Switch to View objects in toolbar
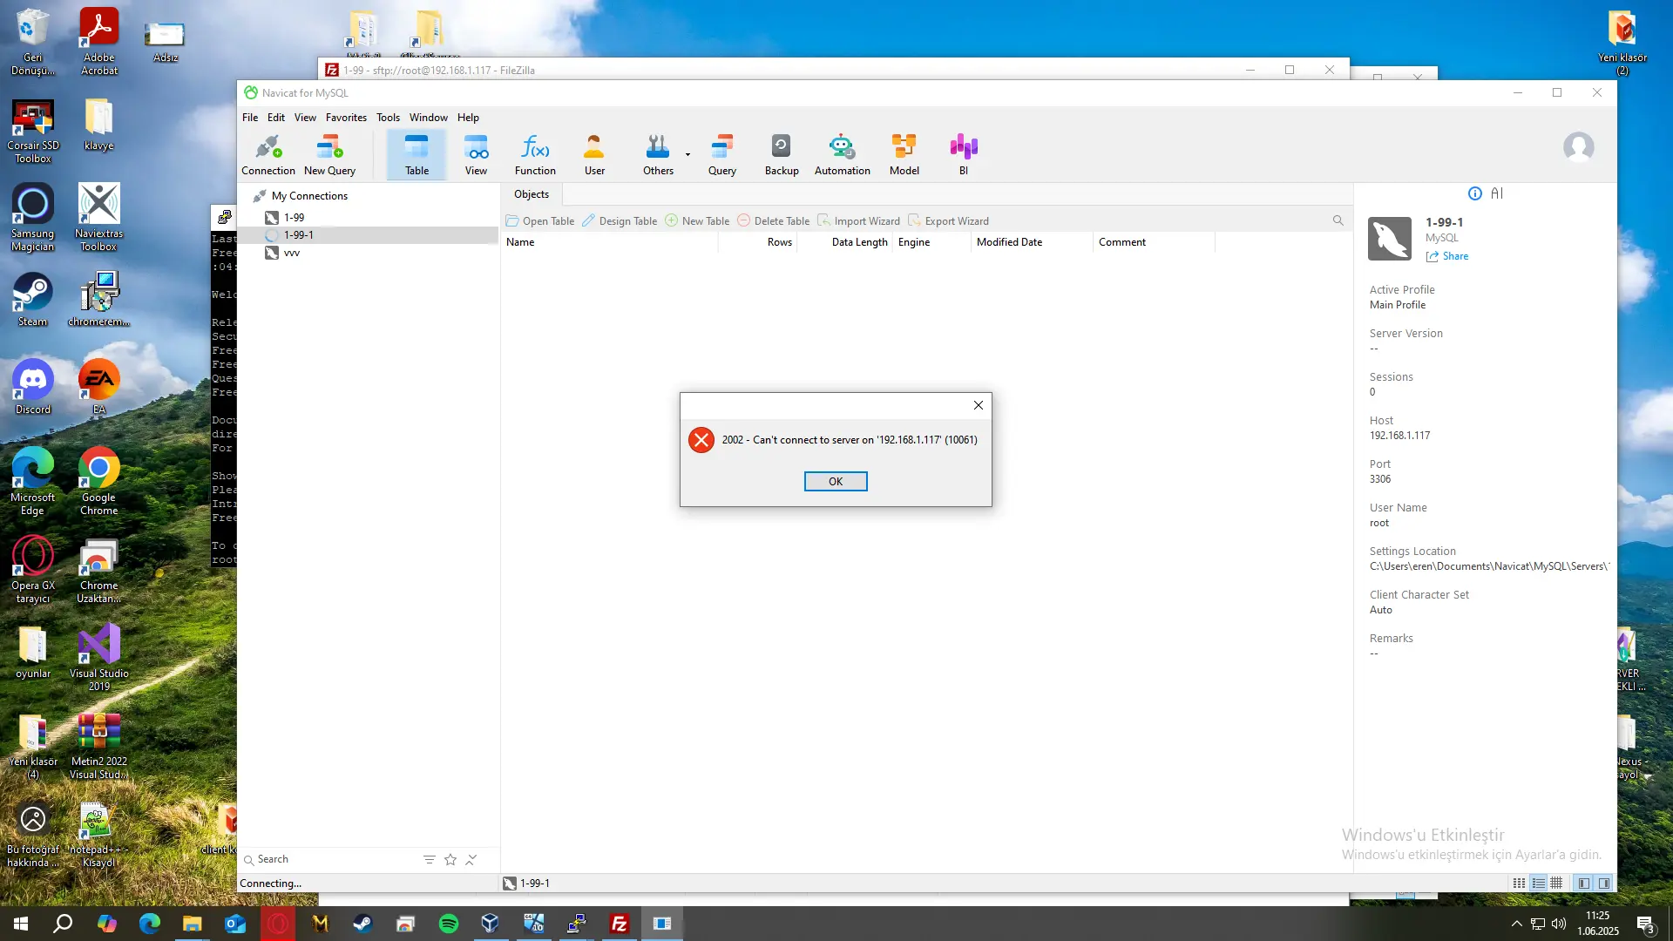The image size is (1673, 941). [476, 155]
